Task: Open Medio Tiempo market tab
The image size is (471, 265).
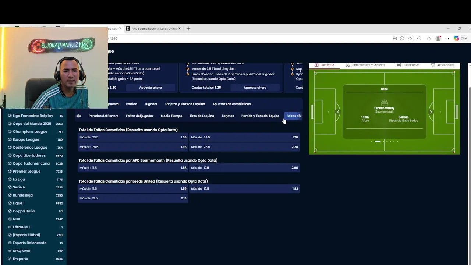Action: (x=171, y=116)
